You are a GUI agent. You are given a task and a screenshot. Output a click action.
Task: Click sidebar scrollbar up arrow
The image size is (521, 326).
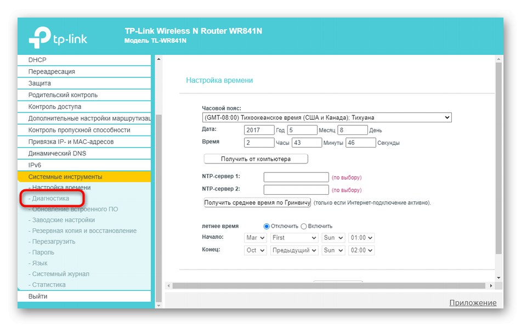pyautogui.click(x=158, y=59)
